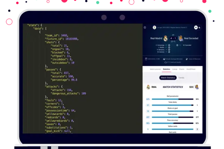The image size is (224, 149).
Task: Click the small Real Sociedad crest next to SOC
Action: [x=197, y=87]
